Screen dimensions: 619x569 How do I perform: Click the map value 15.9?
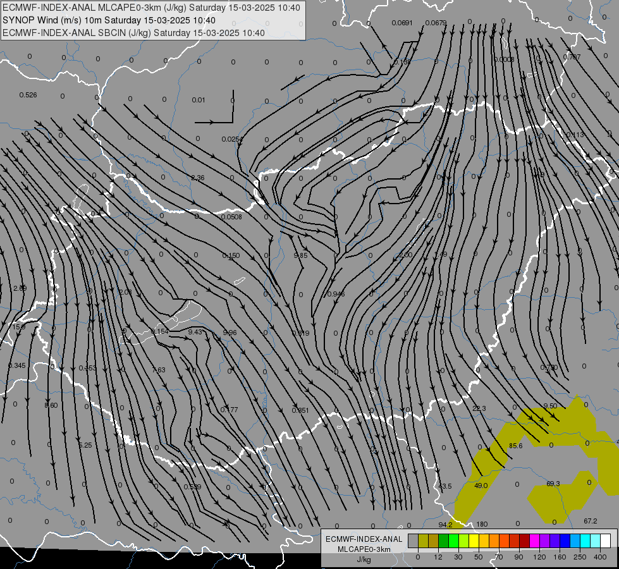18,327
